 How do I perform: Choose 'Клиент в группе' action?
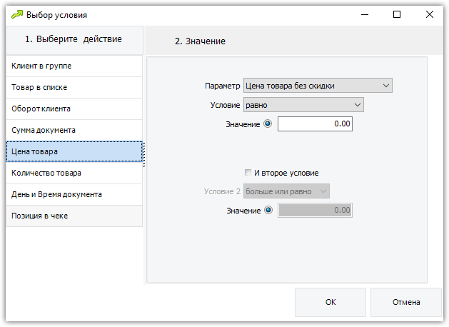[74, 66]
